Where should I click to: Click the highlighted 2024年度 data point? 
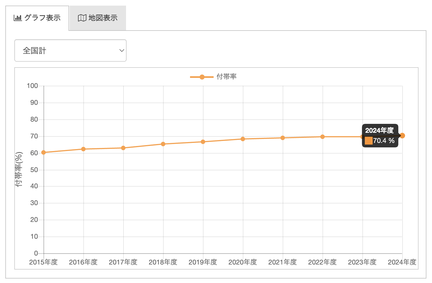tap(402, 136)
